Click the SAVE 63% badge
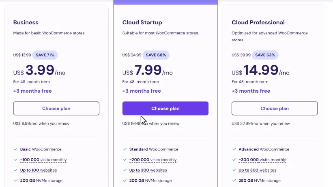 pos(265,55)
